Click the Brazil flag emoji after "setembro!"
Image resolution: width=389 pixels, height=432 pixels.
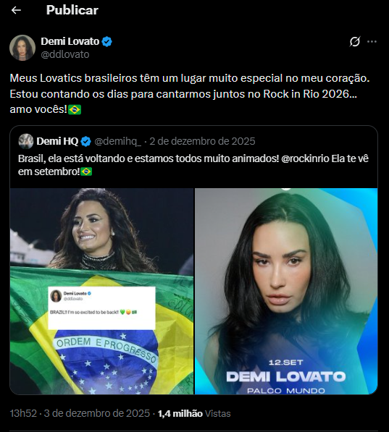(86, 172)
